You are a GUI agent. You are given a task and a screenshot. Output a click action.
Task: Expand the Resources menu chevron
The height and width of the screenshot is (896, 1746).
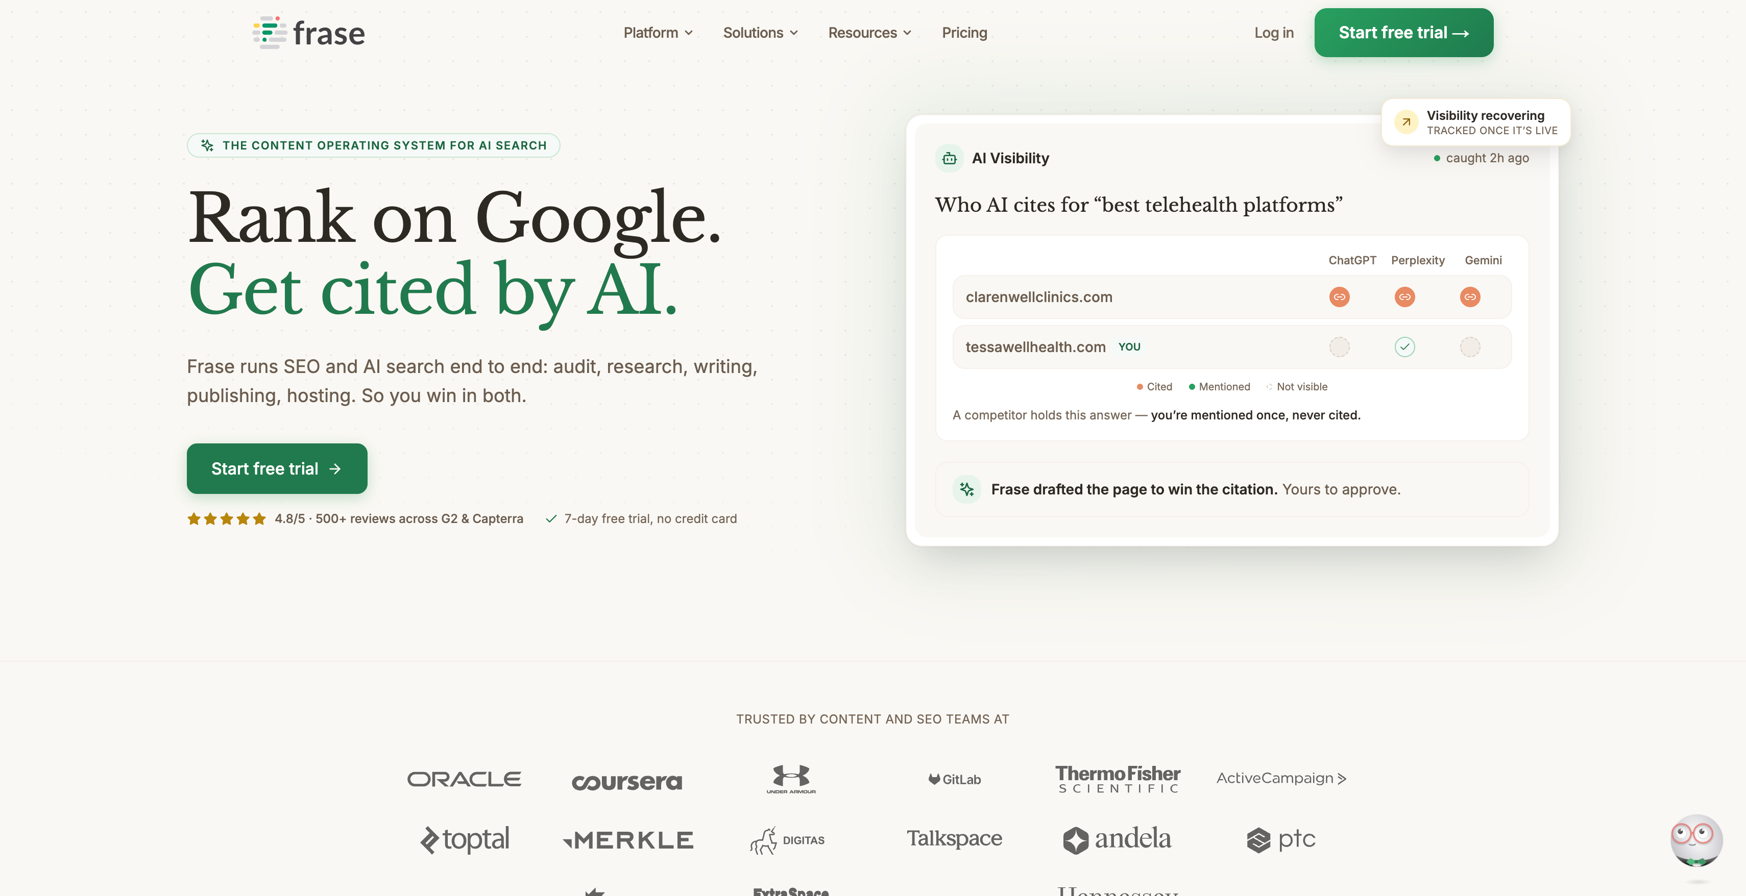tap(907, 33)
